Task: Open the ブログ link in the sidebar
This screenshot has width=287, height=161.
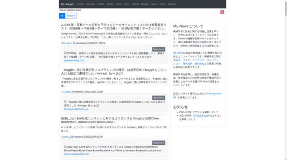Action: [187, 60]
